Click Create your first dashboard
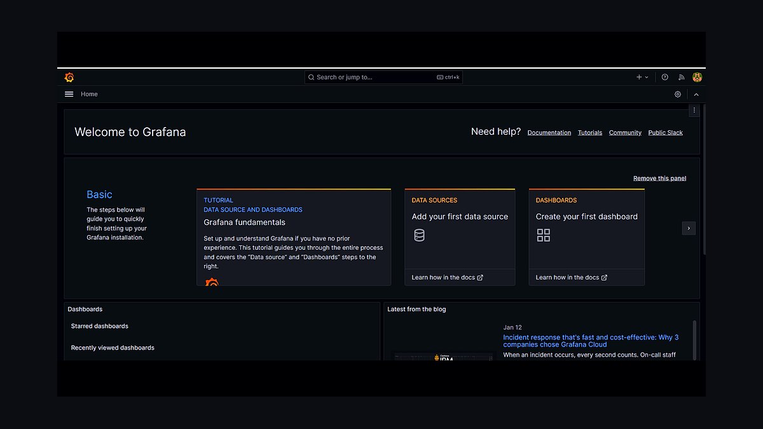This screenshot has width=763, height=429. pyautogui.click(x=586, y=217)
